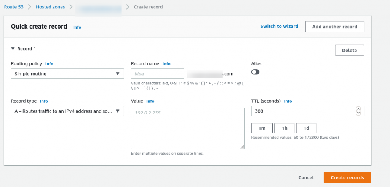
Task: Click the 'Enter multiple values on separate lines' text
Action: (167, 154)
